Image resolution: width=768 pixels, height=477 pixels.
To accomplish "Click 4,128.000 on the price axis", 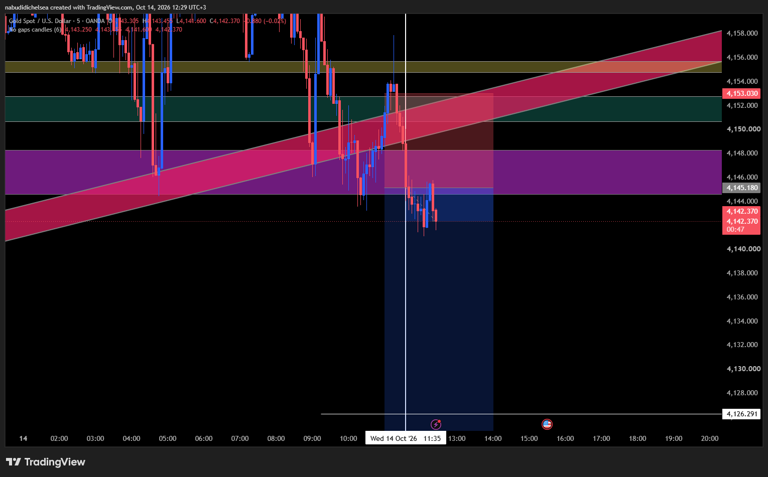I will pos(742,393).
